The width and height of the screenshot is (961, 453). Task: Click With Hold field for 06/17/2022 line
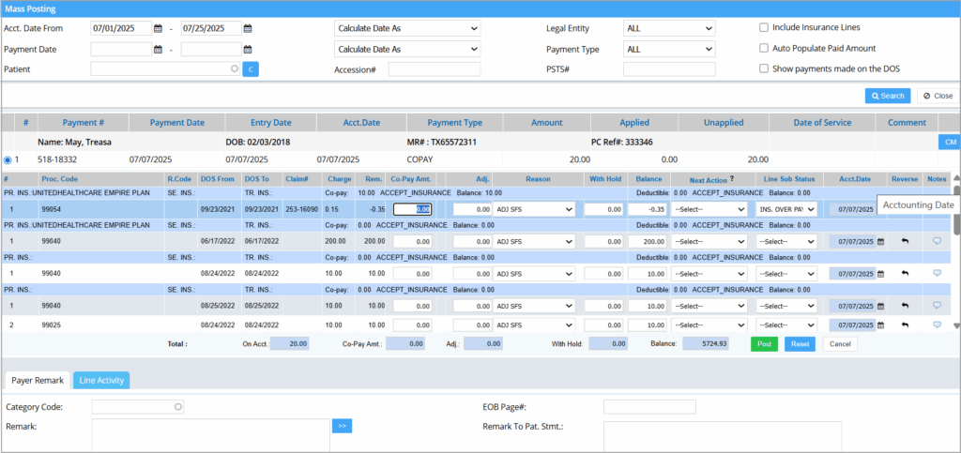pos(603,242)
